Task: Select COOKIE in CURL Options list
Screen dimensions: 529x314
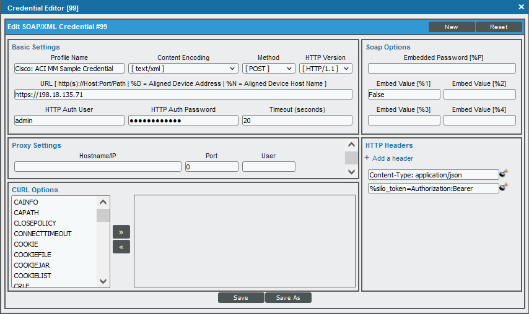Action: (x=54, y=244)
